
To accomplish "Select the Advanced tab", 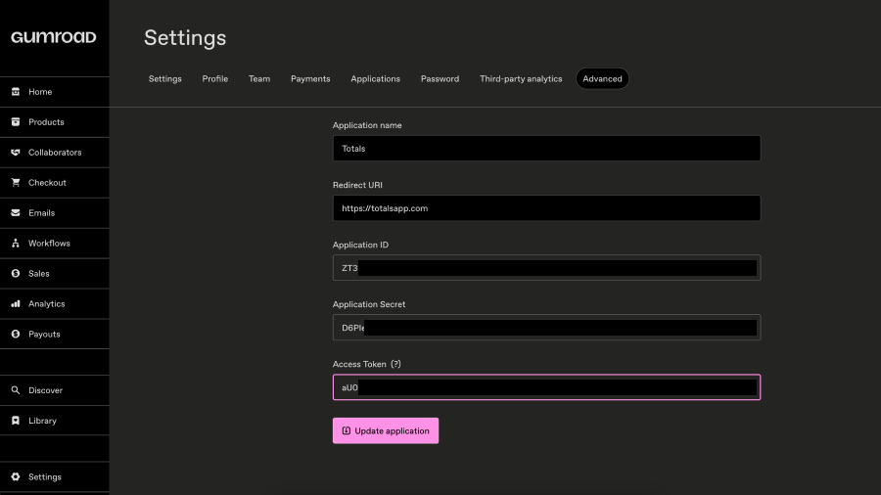I will (602, 78).
